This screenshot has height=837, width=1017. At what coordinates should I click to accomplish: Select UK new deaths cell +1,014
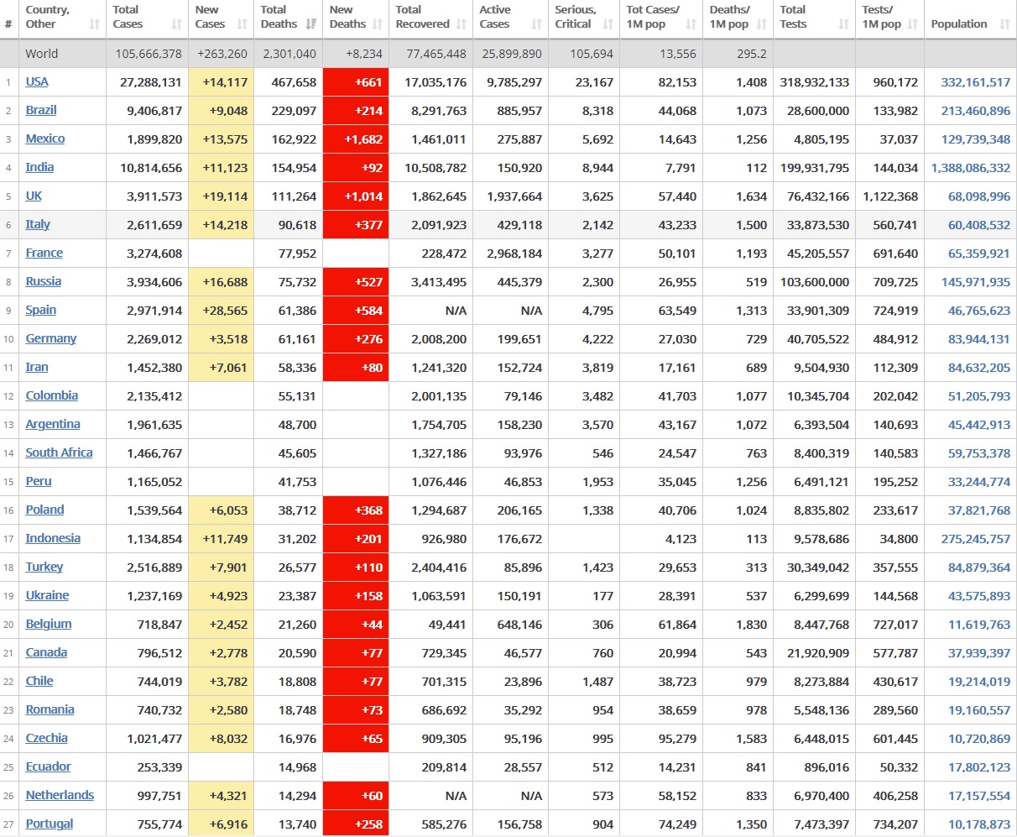356,196
